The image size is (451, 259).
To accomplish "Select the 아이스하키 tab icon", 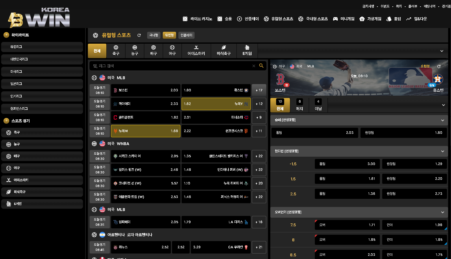I will (196, 51).
